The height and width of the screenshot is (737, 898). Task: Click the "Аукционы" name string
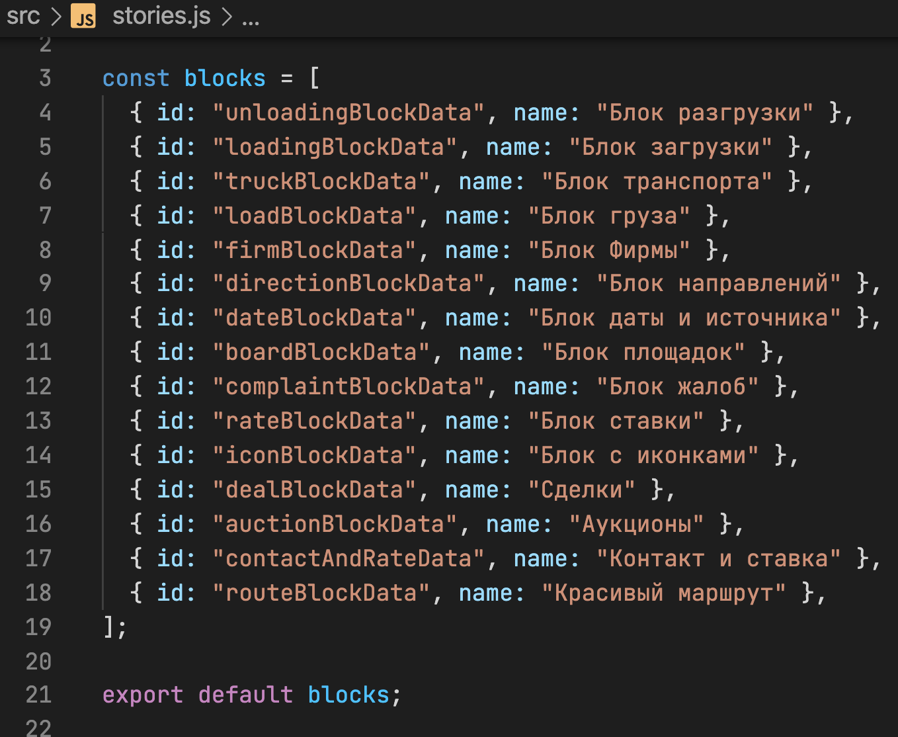pyautogui.click(x=636, y=524)
